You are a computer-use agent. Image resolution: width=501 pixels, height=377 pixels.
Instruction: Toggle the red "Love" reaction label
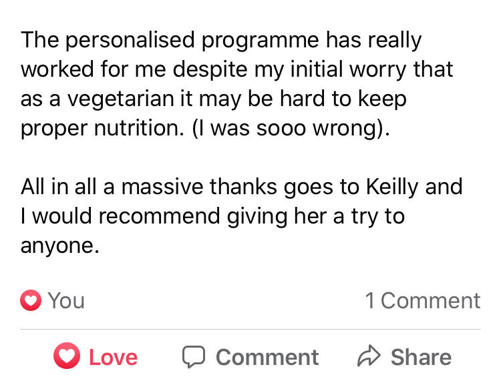click(113, 357)
